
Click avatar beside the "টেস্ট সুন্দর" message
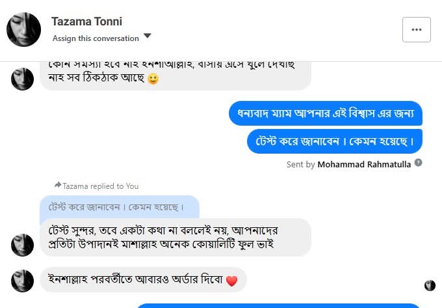(23, 245)
